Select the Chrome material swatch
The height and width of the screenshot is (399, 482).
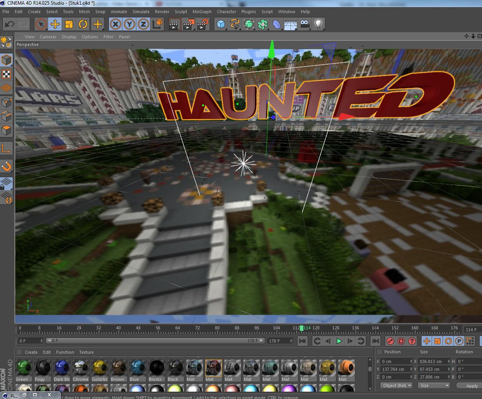(x=81, y=368)
